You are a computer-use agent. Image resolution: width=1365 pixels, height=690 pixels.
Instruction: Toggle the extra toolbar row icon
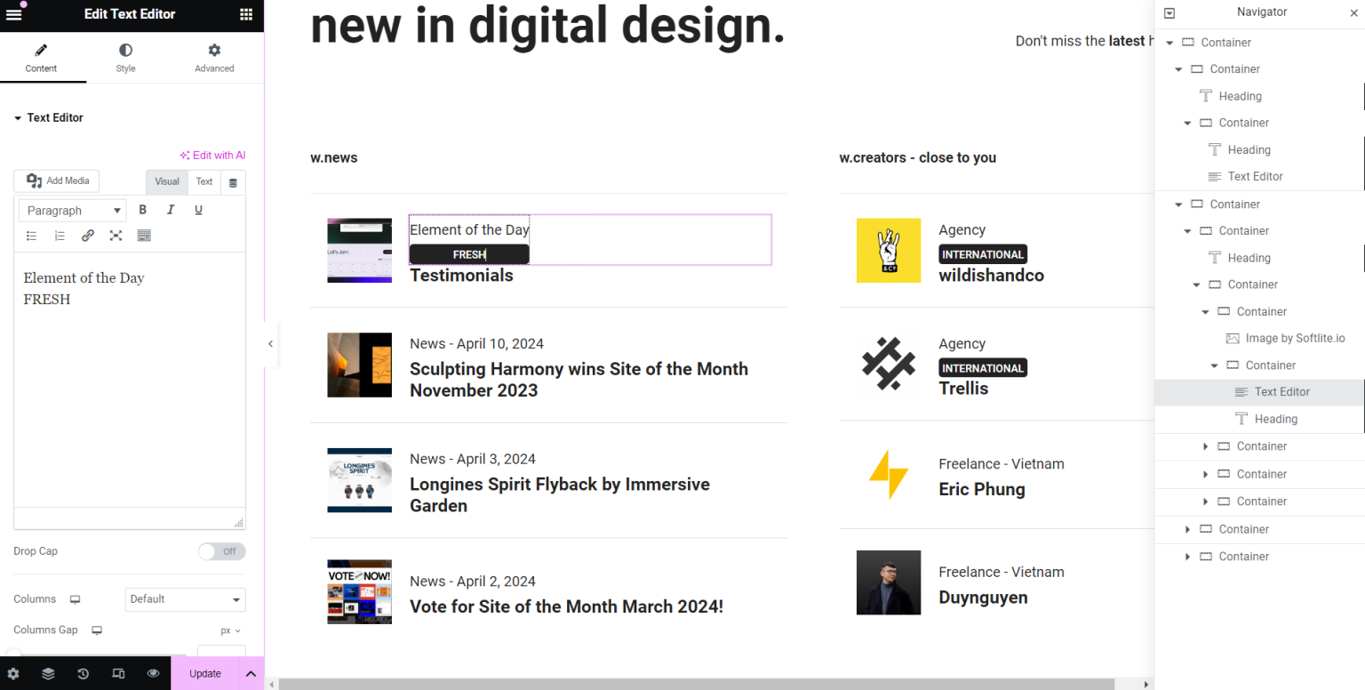click(x=144, y=236)
